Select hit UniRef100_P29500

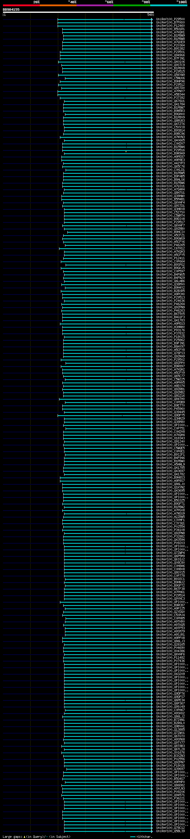[170, 19]
